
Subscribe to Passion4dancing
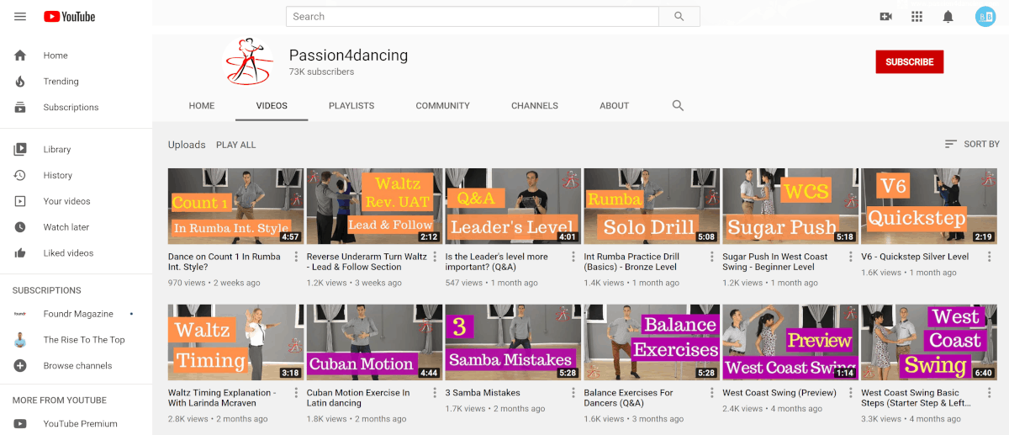pos(910,61)
